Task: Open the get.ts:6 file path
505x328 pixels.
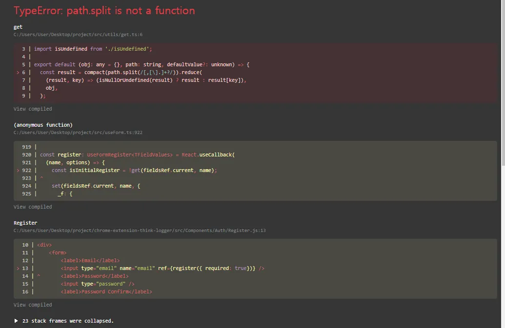Action: pos(78,35)
